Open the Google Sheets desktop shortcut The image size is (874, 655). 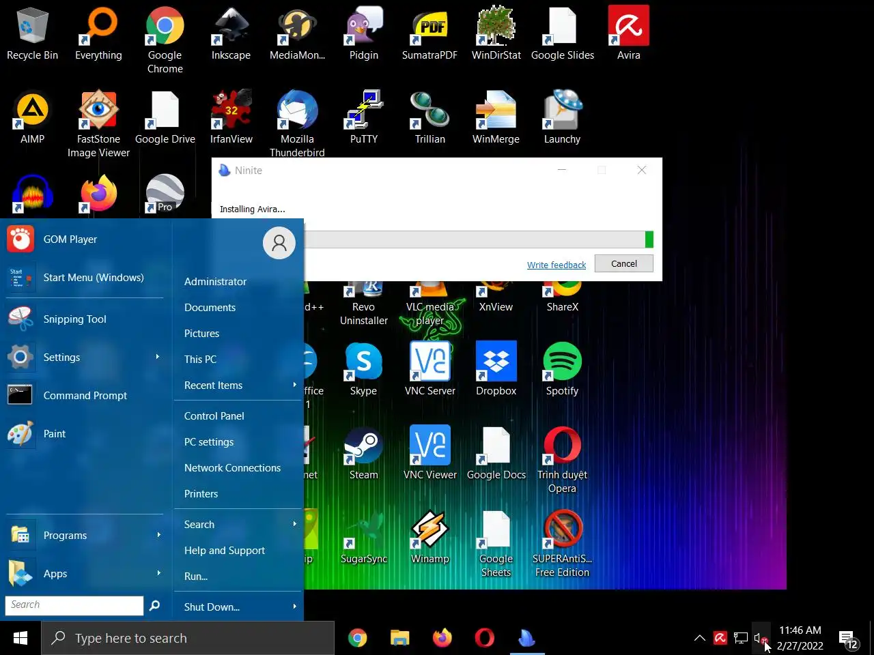(x=496, y=544)
